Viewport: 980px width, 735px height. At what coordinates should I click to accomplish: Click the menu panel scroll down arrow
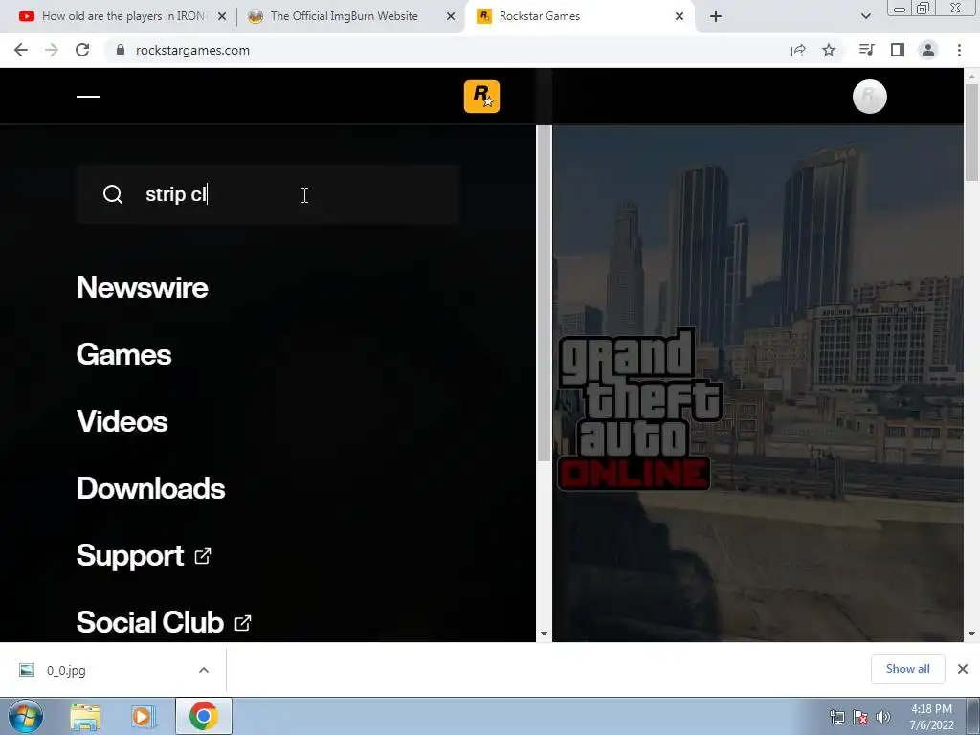(x=544, y=634)
